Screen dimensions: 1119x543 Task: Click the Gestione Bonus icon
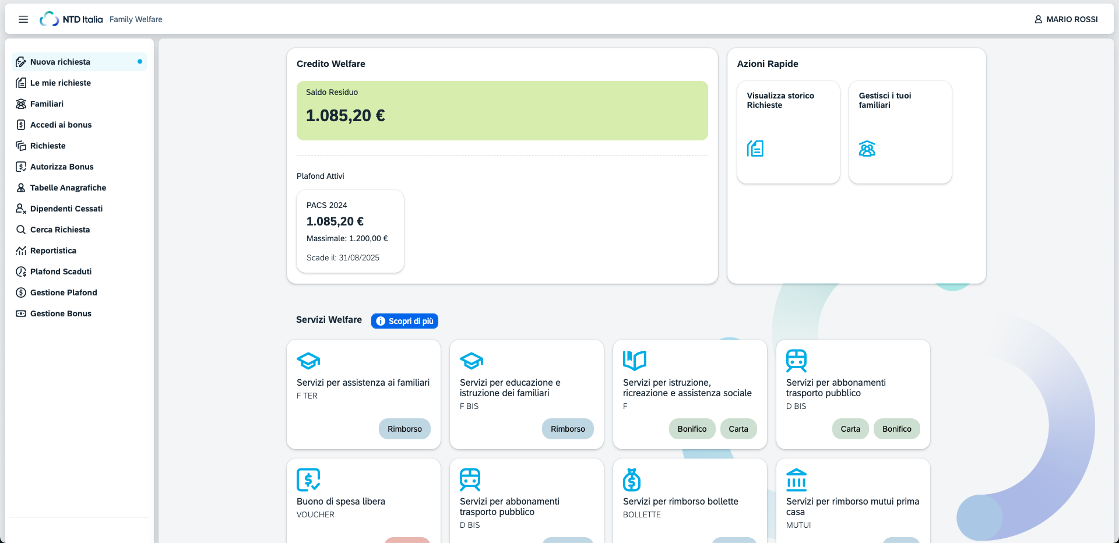point(21,313)
